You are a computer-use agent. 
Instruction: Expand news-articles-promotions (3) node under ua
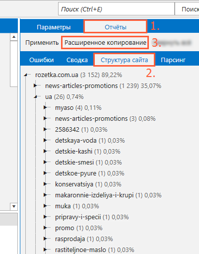45,118
